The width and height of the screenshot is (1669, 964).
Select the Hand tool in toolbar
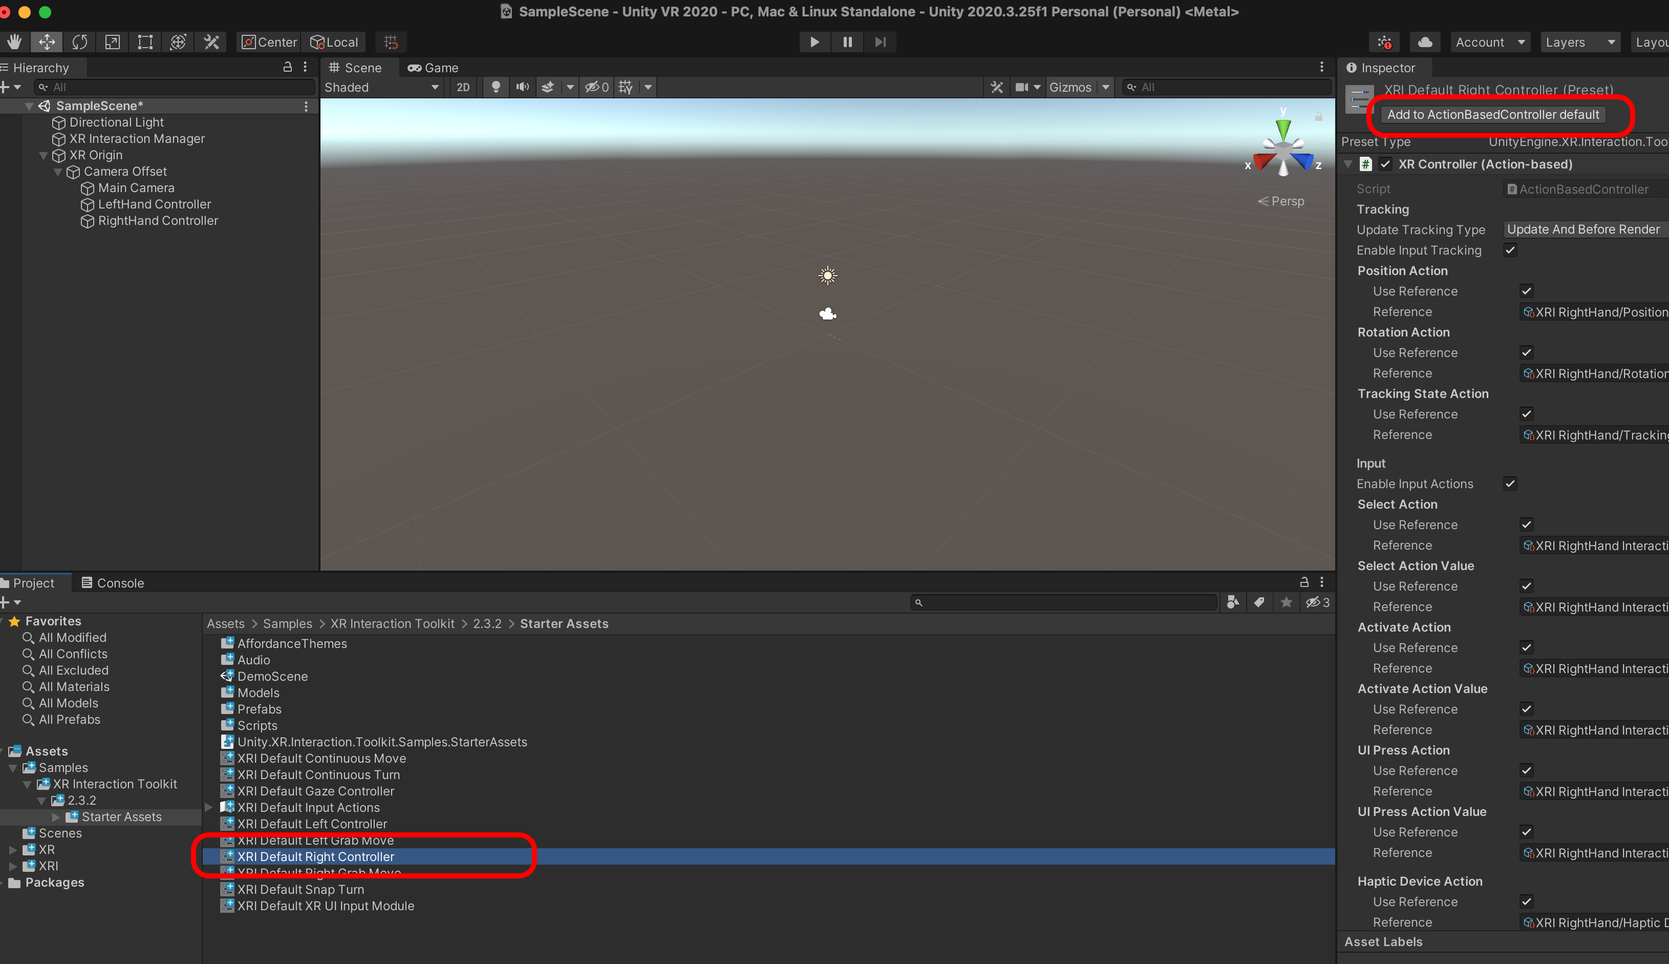point(14,43)
